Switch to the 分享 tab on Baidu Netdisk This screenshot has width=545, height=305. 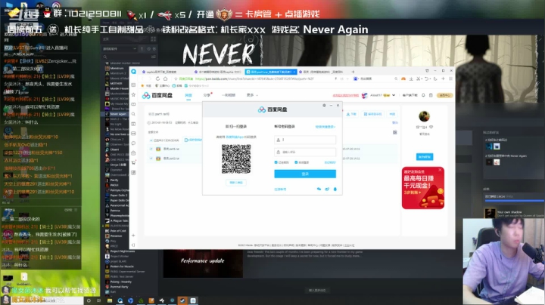click(207, 95)
